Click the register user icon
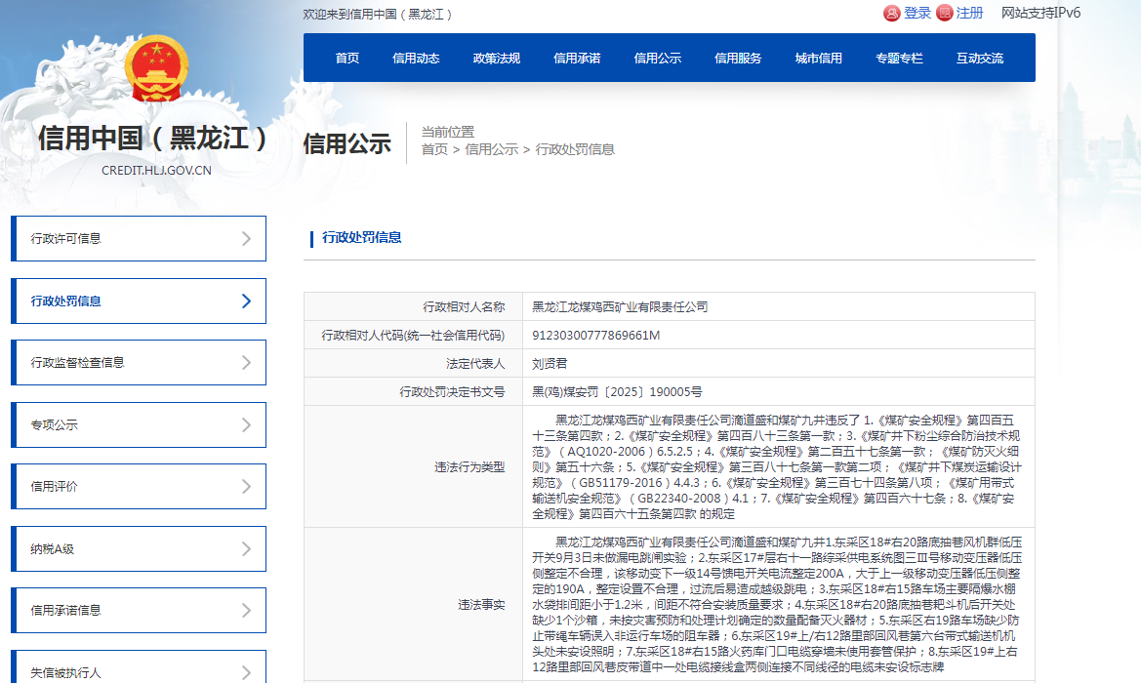 [x=944, y=13]
